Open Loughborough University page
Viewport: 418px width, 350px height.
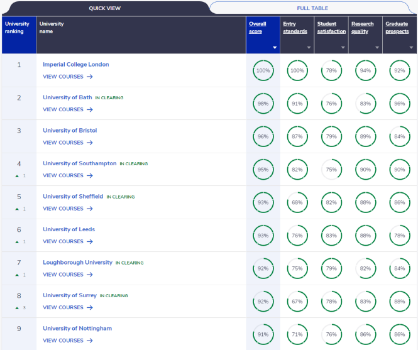(77, 262)
